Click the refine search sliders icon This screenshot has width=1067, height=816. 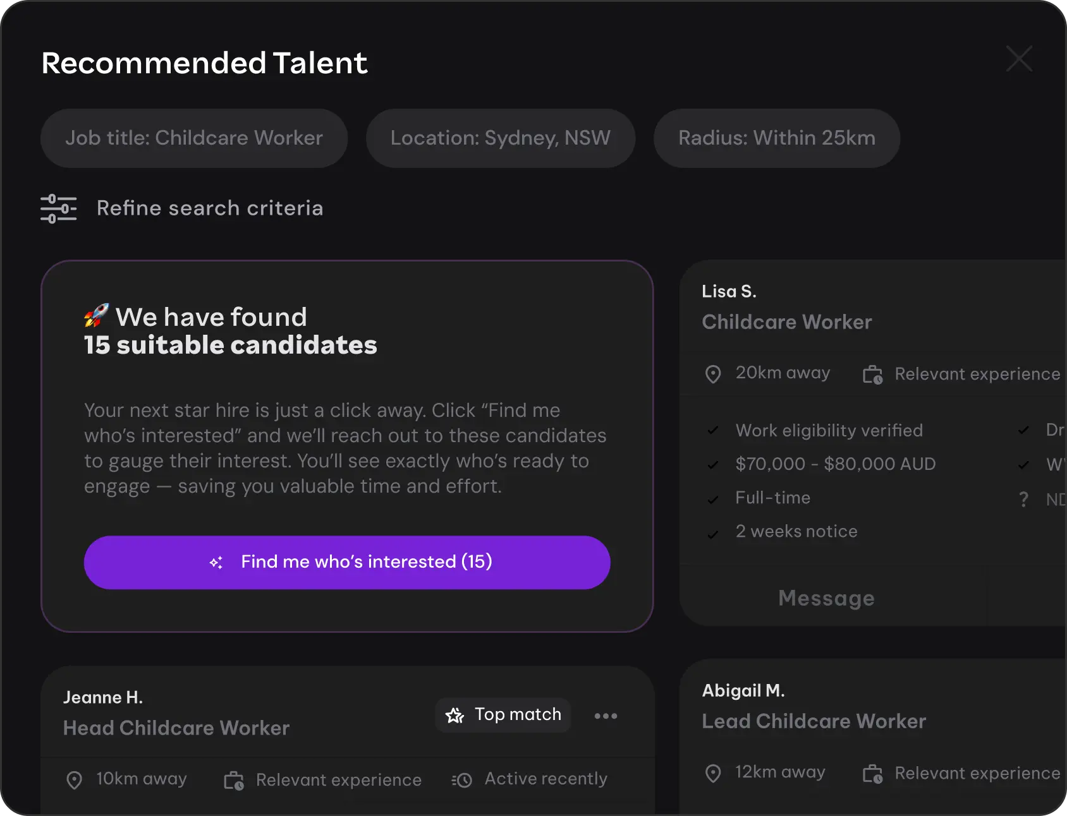58,208
